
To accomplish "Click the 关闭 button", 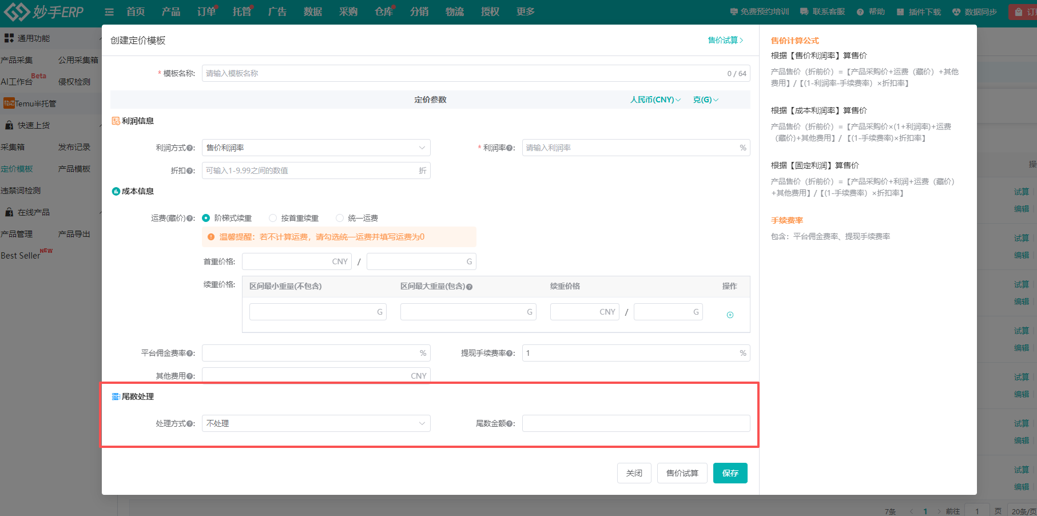I will [634, 473].
